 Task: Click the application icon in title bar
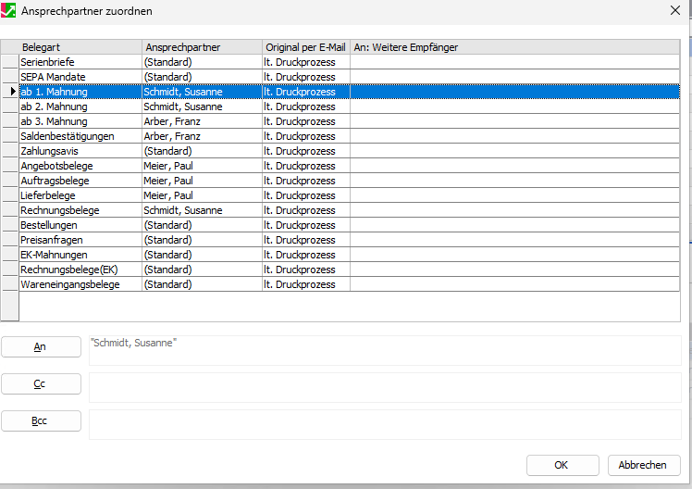click(10, 11)
